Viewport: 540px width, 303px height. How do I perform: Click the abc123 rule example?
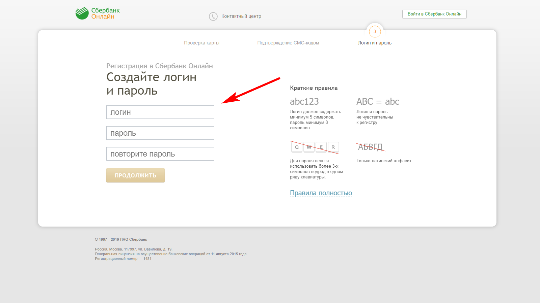pyautogui.click(x=304, y=101)
